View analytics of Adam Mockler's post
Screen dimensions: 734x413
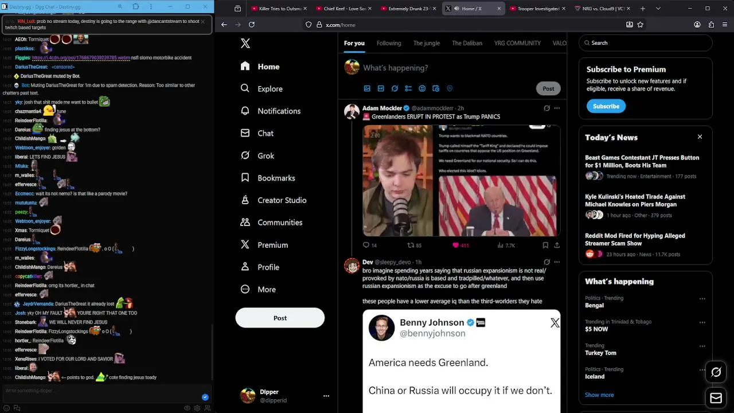(500, 245)
